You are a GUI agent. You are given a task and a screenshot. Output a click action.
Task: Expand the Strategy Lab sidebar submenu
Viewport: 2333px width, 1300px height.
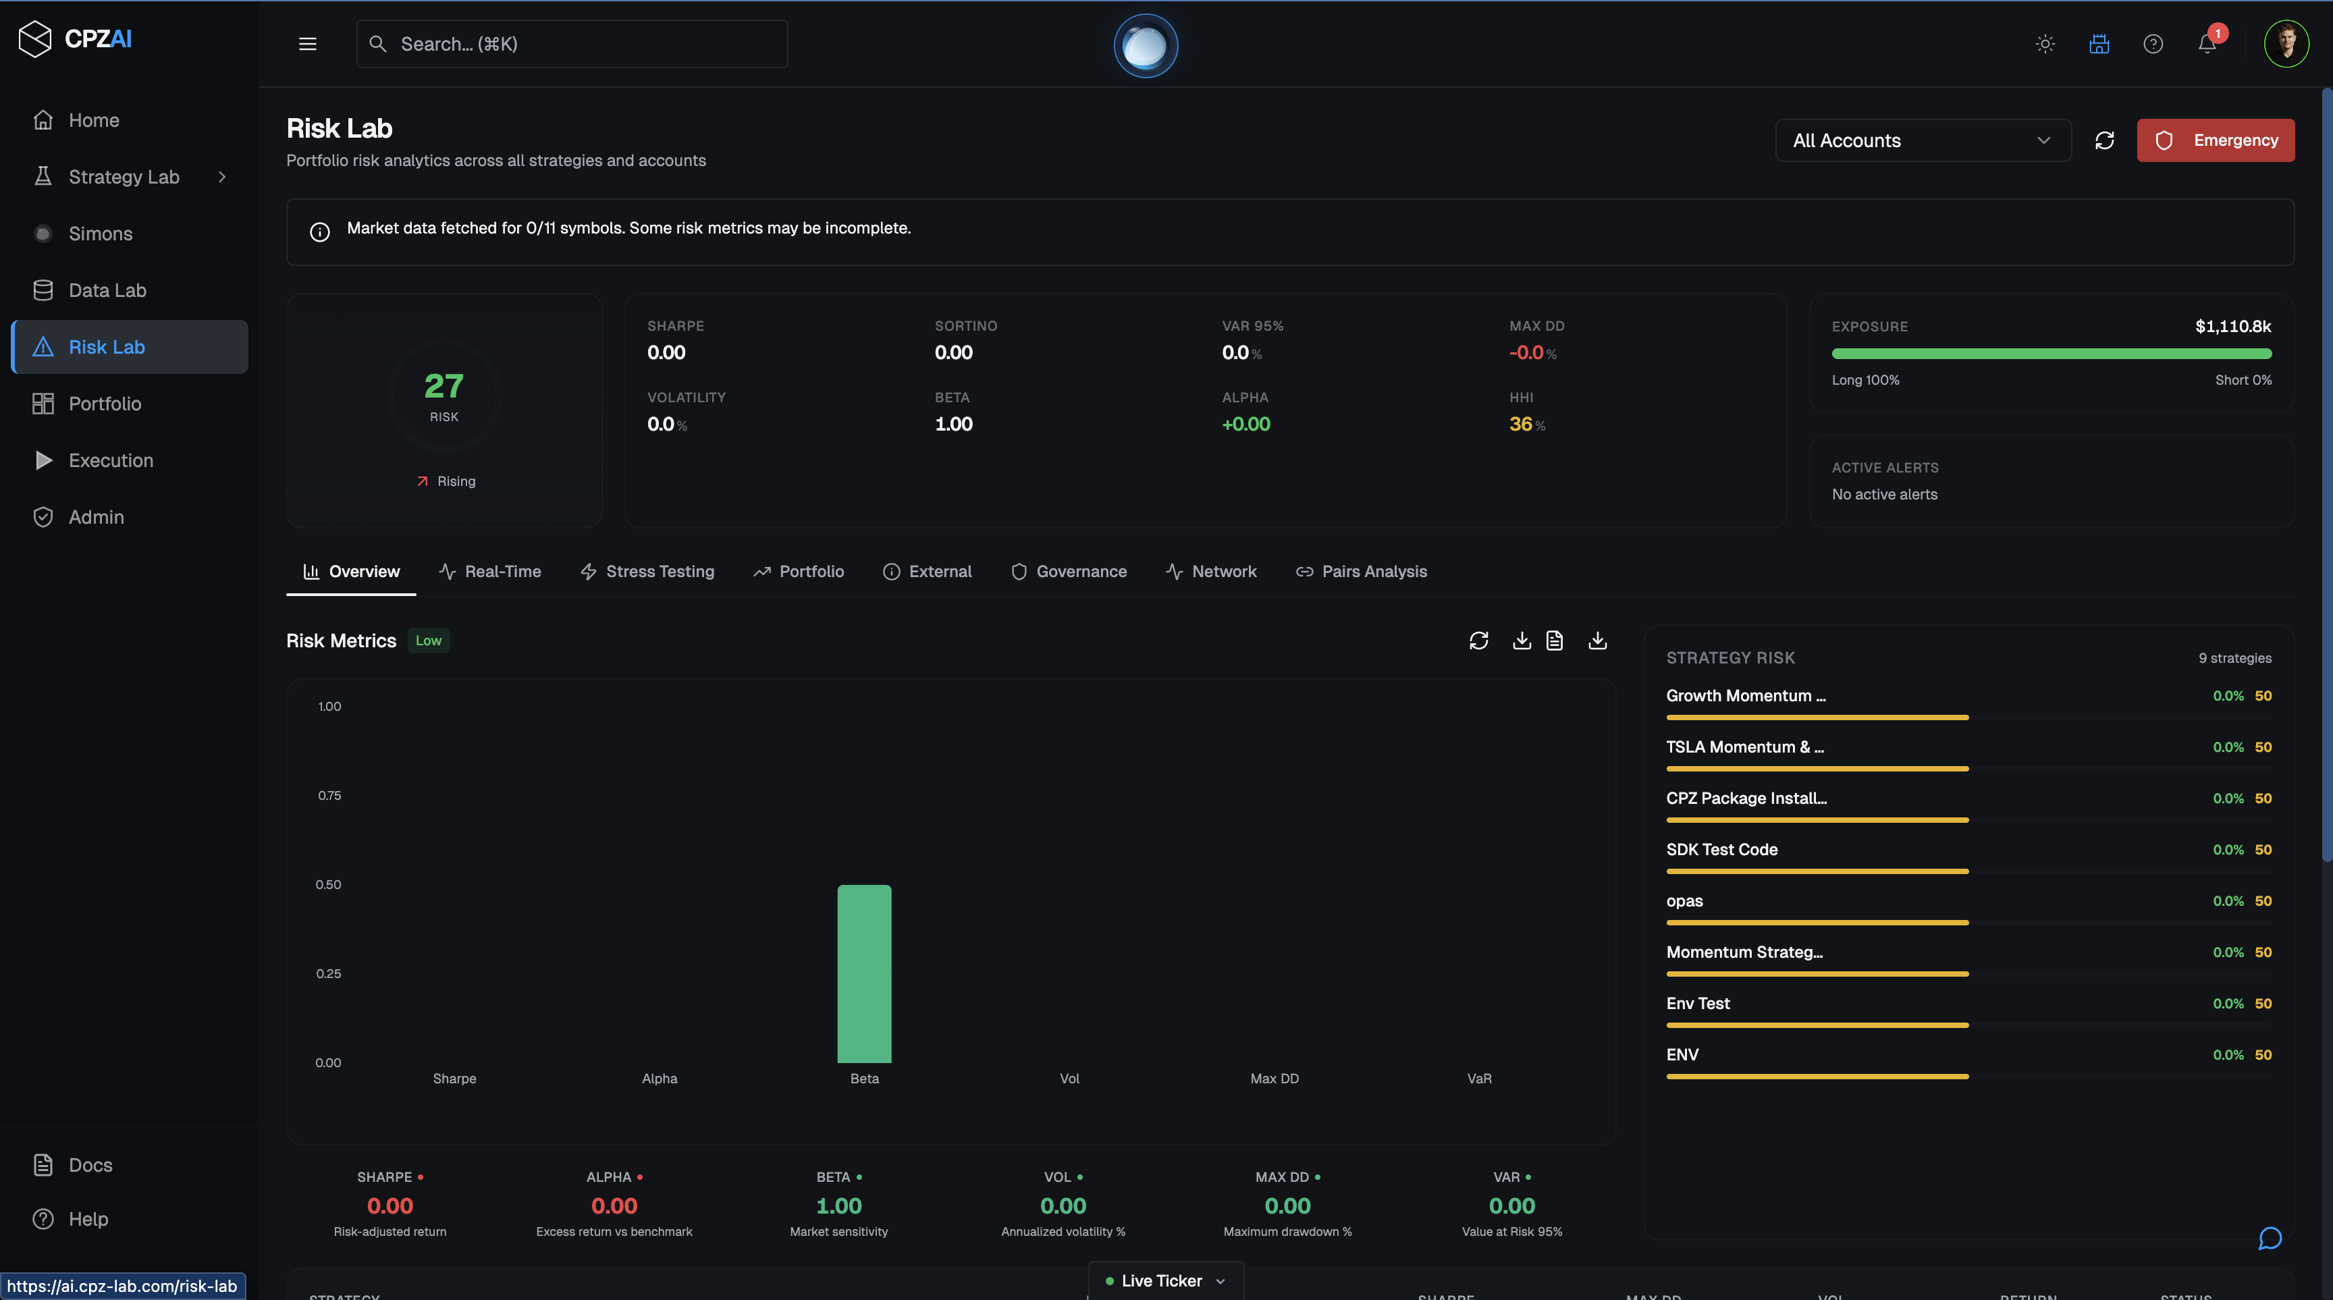click(222, 177)
